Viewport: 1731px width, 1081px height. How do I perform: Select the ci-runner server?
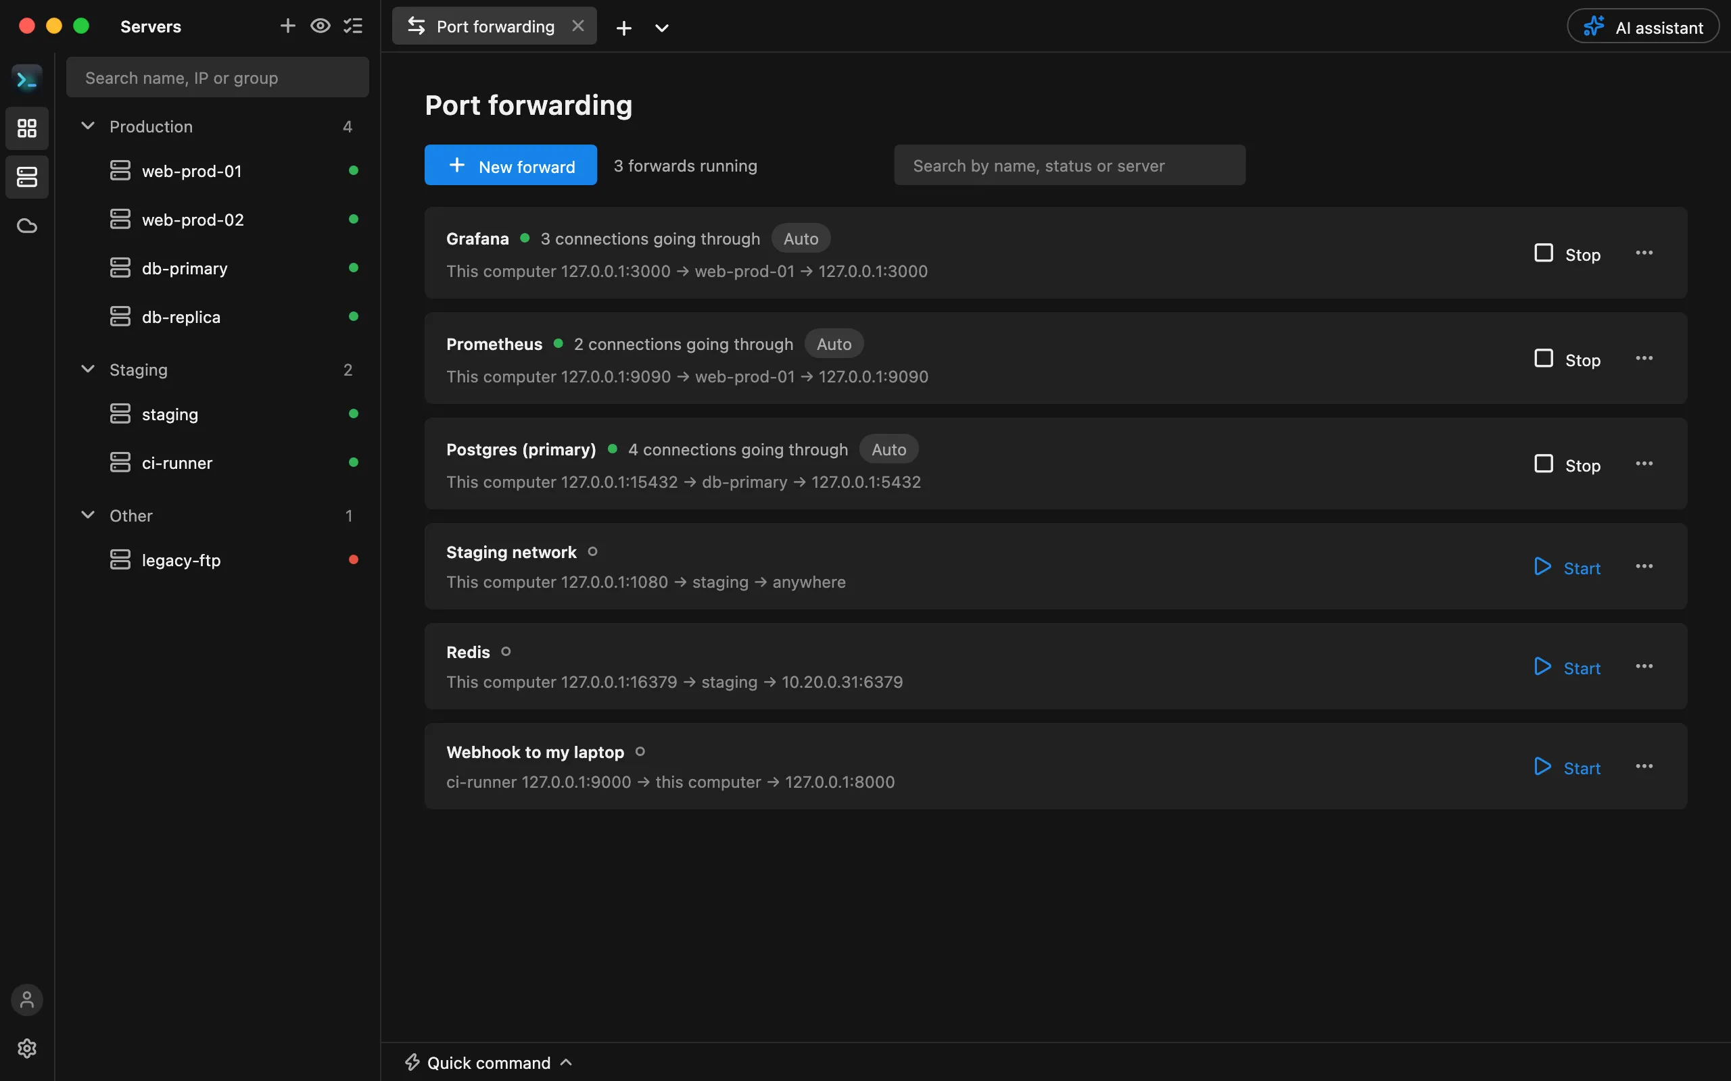click(218, 463)
